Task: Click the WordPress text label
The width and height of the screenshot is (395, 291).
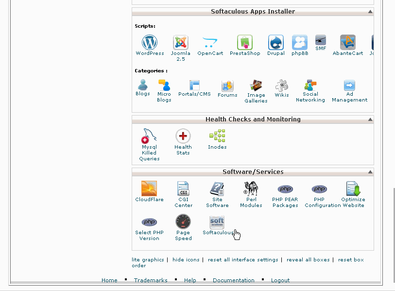Action: click(150, 53)
